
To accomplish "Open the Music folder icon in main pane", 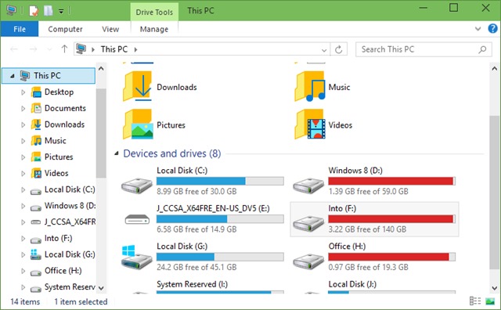I will (x=310, y=86).
